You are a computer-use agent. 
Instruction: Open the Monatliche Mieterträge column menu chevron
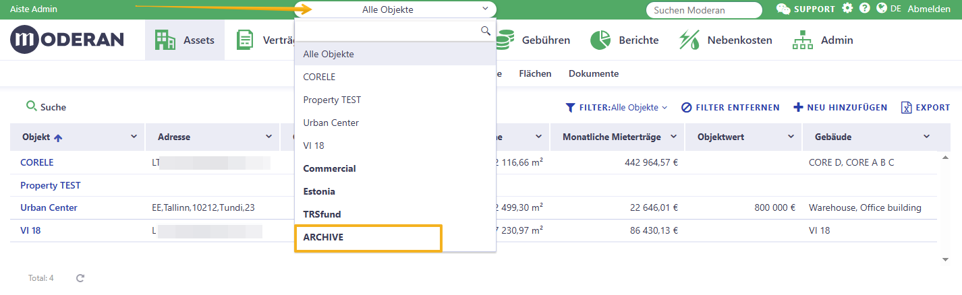coord(673,137)
